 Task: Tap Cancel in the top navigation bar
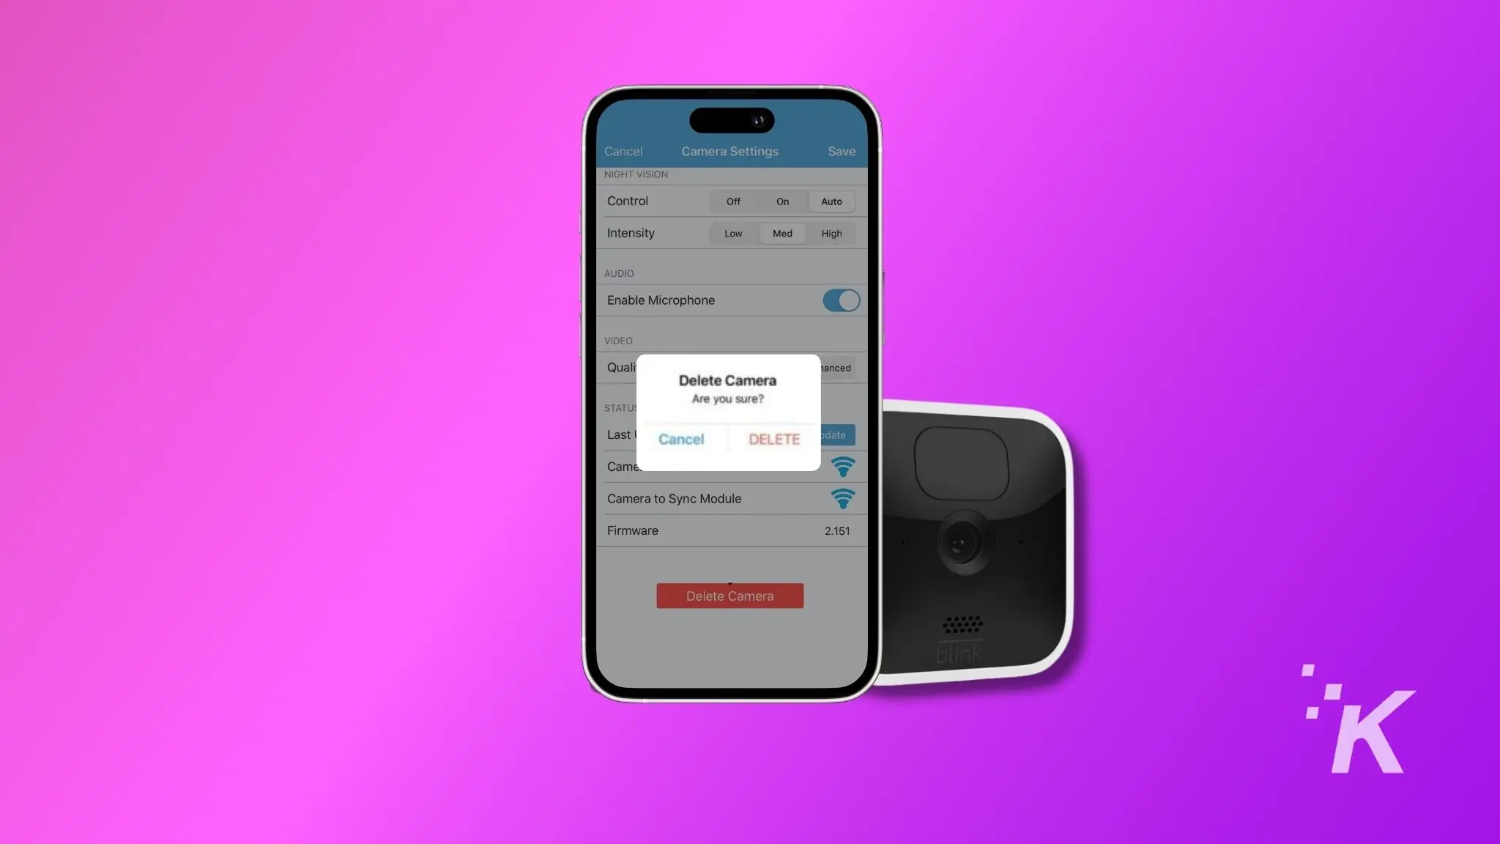623,152
